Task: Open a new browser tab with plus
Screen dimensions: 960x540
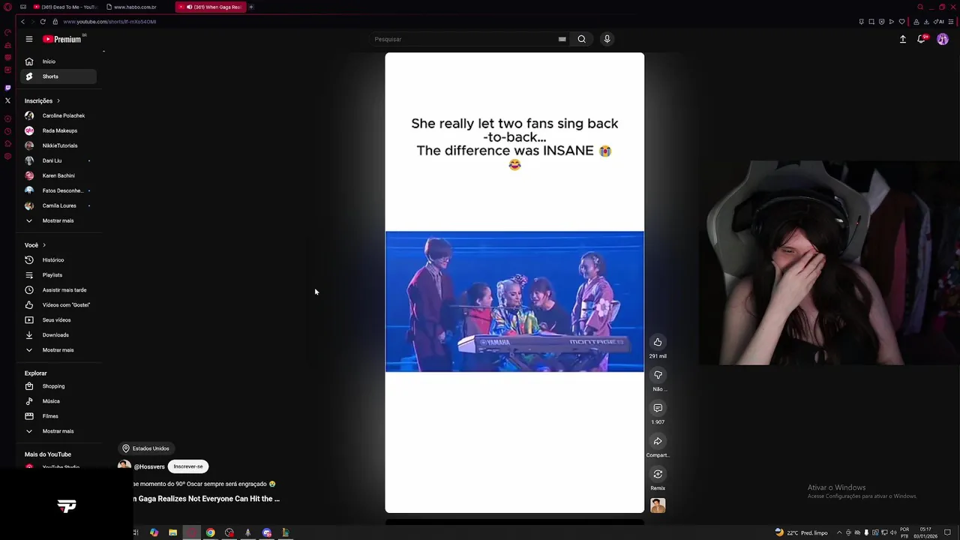Action: pos(251,7)
